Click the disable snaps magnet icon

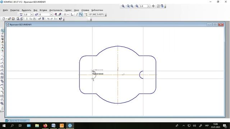[60, 14]
